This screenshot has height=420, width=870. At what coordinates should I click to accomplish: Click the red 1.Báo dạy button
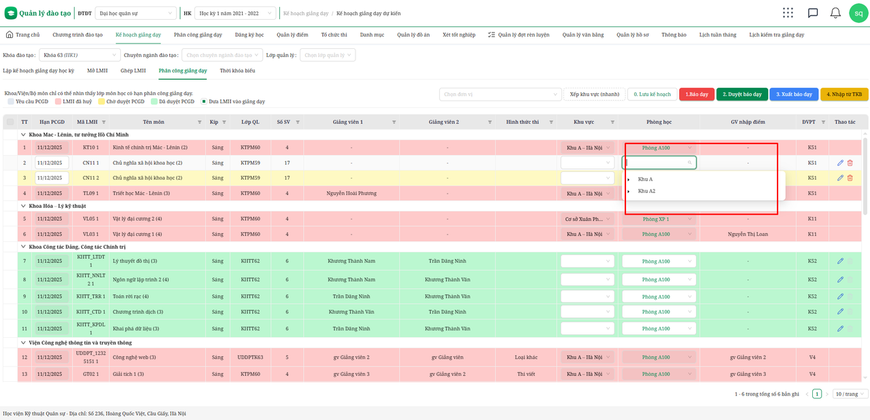click(x=696, y=94)
